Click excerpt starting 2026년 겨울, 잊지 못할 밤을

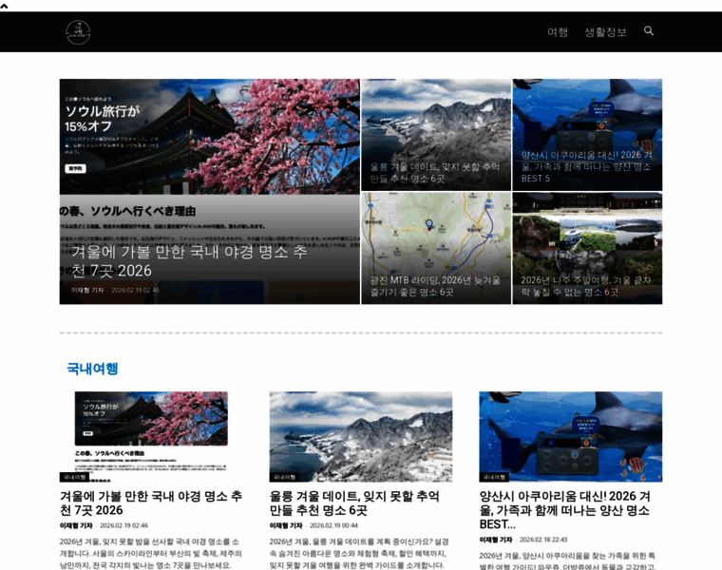[150, 554]
